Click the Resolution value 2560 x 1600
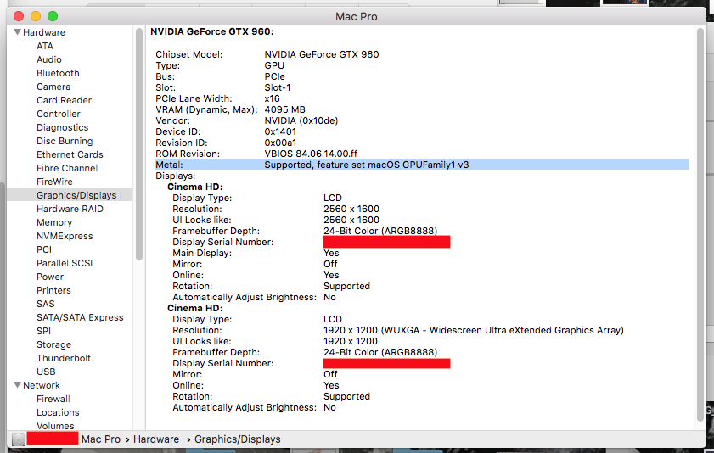The image size is (714, 453). point(351,209)
